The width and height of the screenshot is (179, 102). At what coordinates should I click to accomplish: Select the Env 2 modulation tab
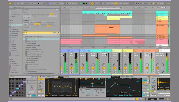click(x=116, y=79)
